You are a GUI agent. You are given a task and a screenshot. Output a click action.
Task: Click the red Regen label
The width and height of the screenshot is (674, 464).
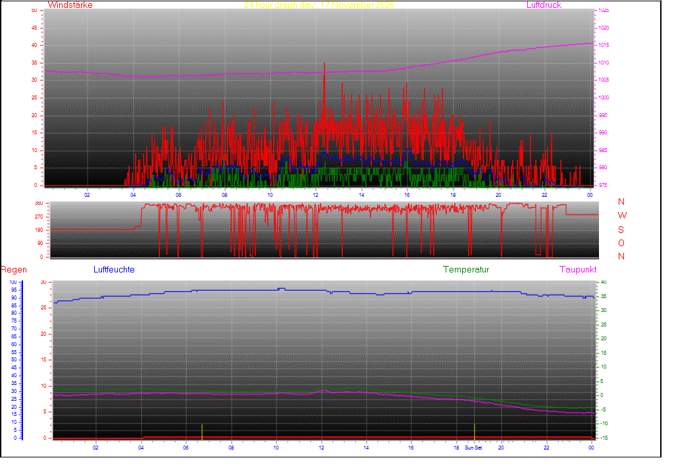click(13, 270)
